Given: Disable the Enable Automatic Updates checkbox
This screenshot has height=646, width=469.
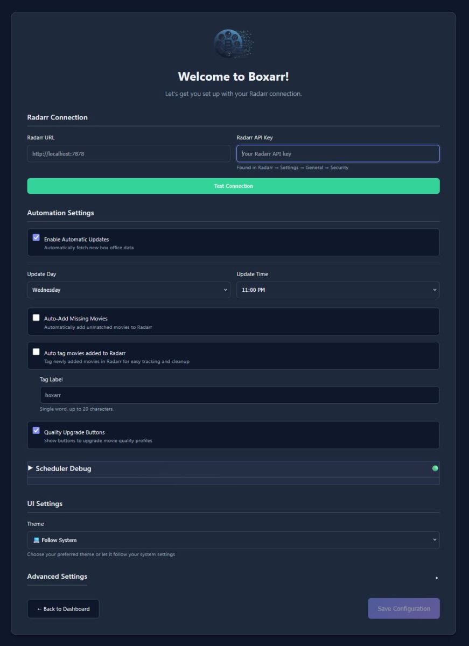Looking at the screenshot, I should (x=36, y=237).
